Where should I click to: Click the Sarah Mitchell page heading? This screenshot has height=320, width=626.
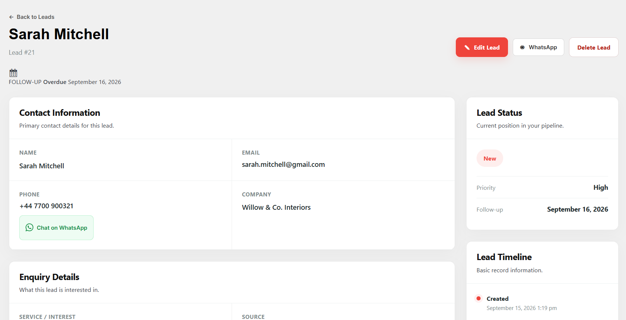pyautogui.click(x=59, y=34)
